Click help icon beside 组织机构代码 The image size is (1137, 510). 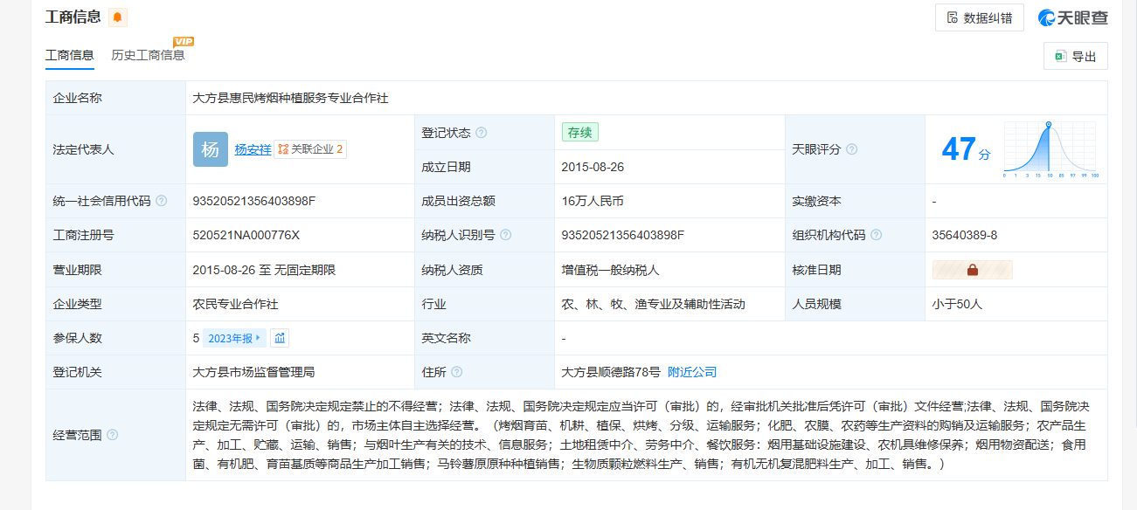[877, 235]
